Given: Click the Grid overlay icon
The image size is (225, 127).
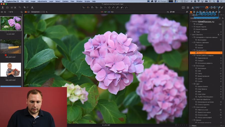Looking at the screenshot, I should [188, 8].
